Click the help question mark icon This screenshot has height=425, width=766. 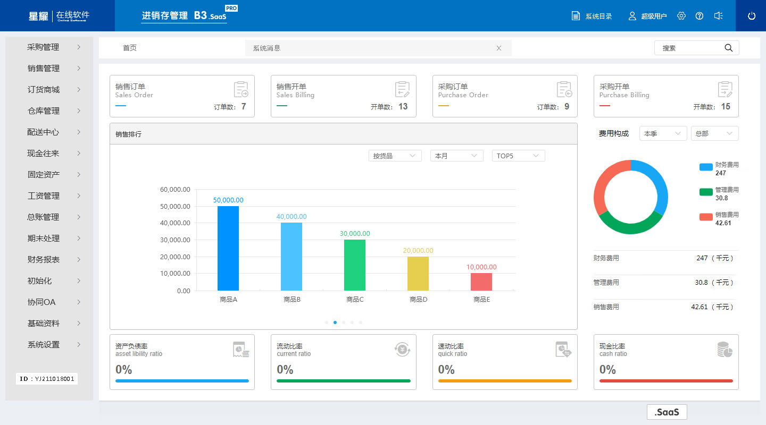point(700,16)
